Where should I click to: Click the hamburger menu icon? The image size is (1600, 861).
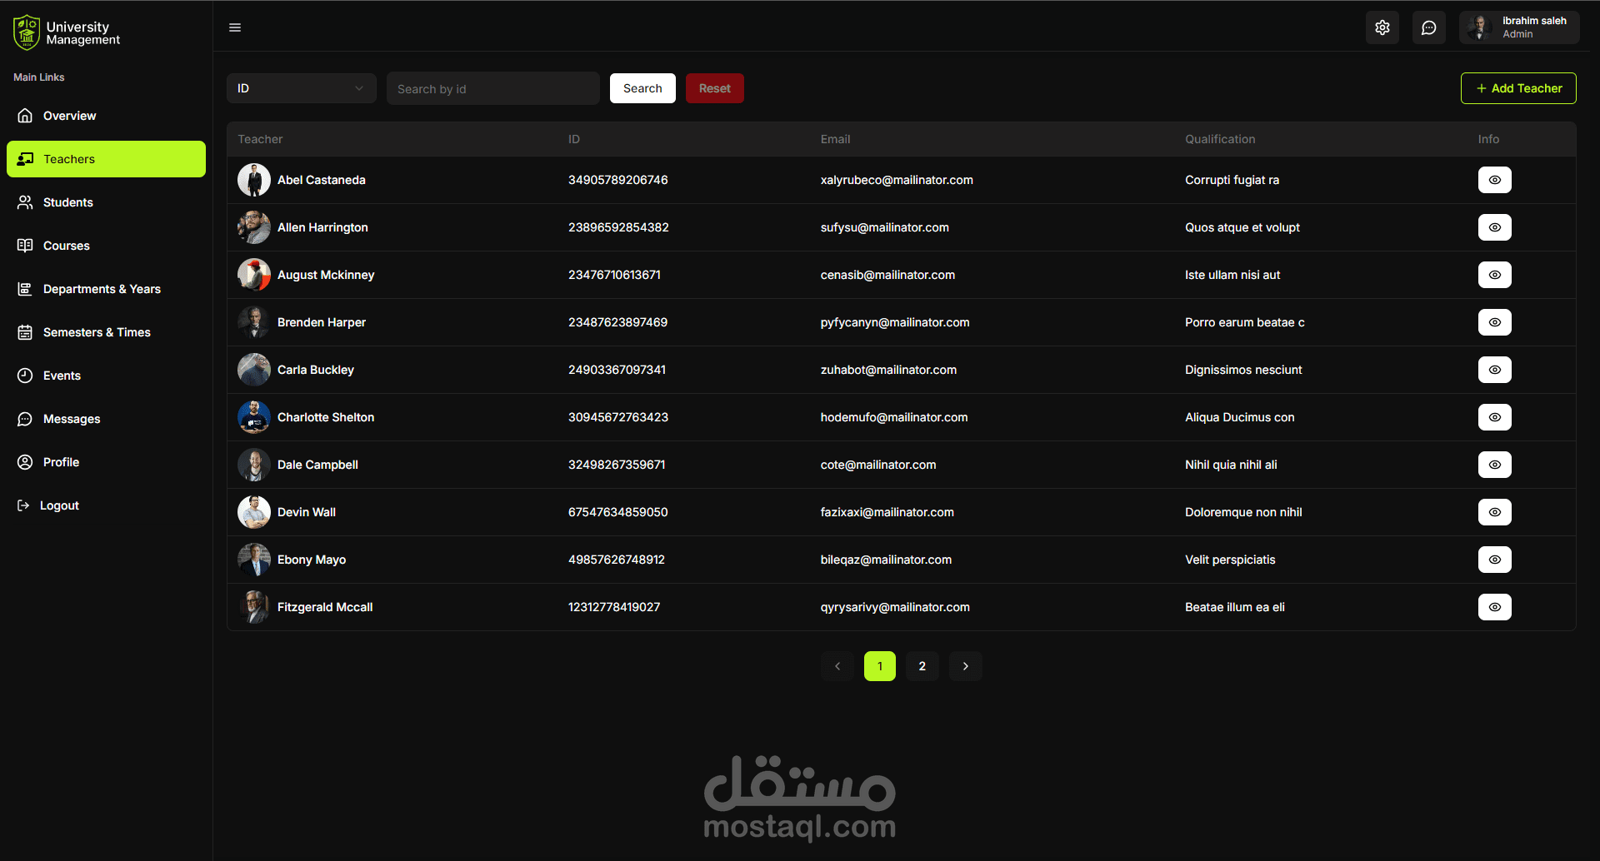235,27
